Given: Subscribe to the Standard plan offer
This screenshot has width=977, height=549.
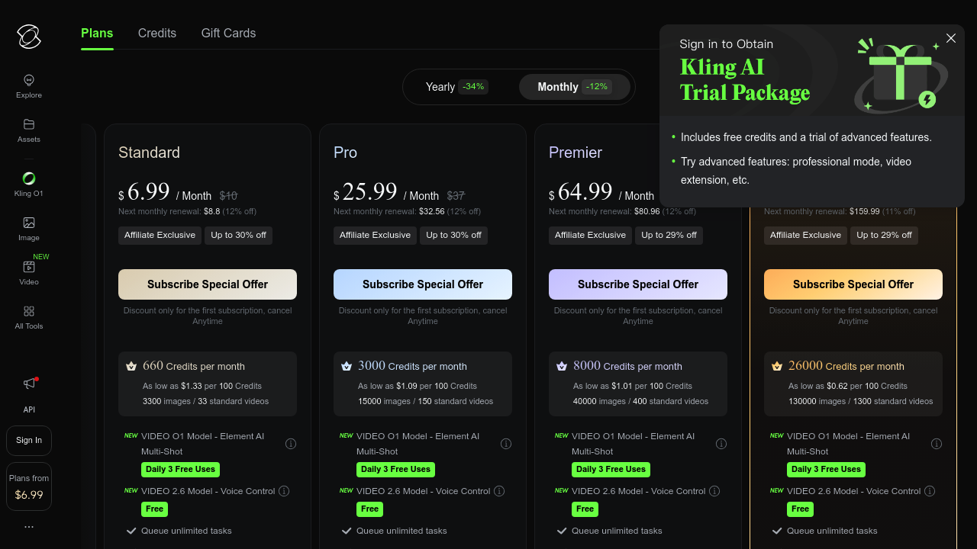Looking at the screenshot, I should pos(208,284).
